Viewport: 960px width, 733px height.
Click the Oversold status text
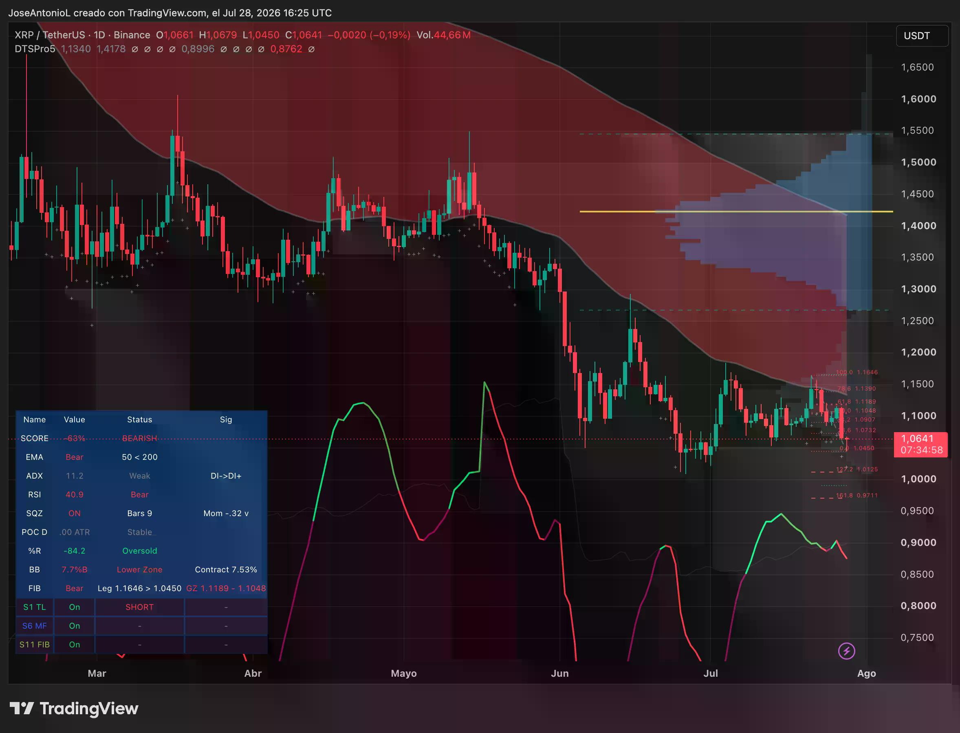point(139,551)
